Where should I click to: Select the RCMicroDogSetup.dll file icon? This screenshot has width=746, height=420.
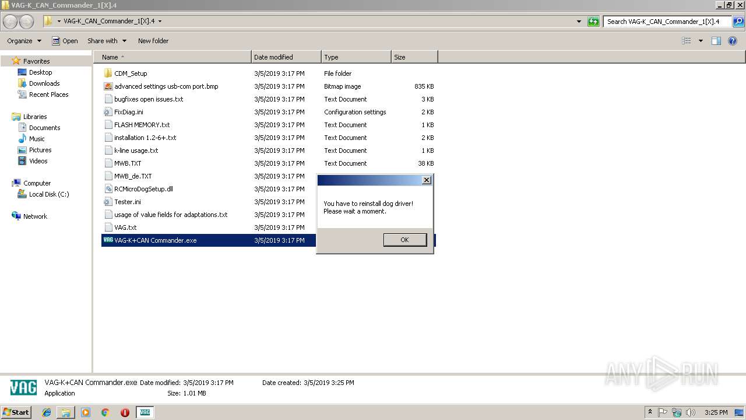[x=108, y=189]
